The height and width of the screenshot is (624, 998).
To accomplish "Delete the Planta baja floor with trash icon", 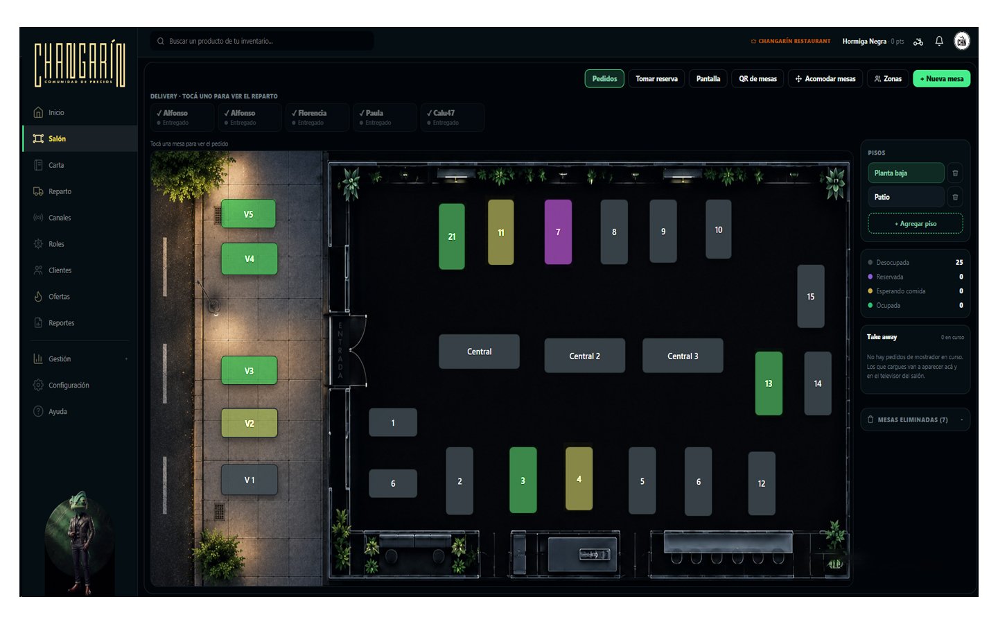I will [955, 173].
